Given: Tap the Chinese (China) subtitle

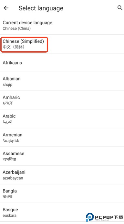Looking at the screenshot, I should click(x=16, y=28).
